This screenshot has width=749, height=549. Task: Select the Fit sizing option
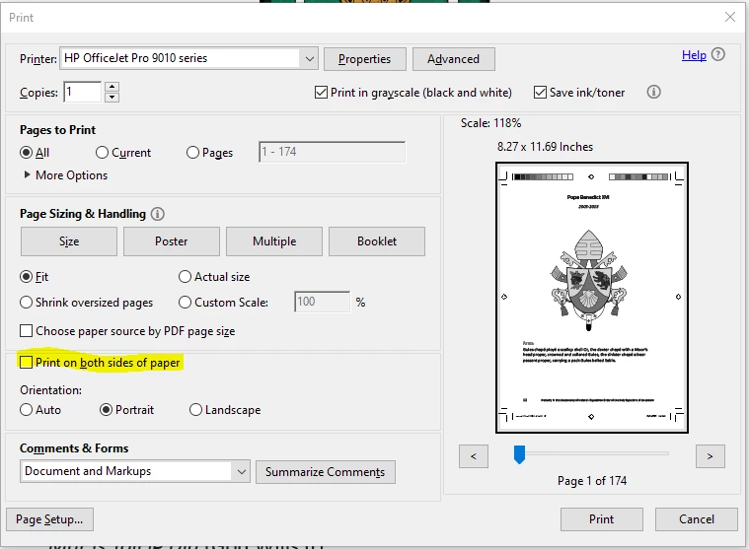coord(27,277)
